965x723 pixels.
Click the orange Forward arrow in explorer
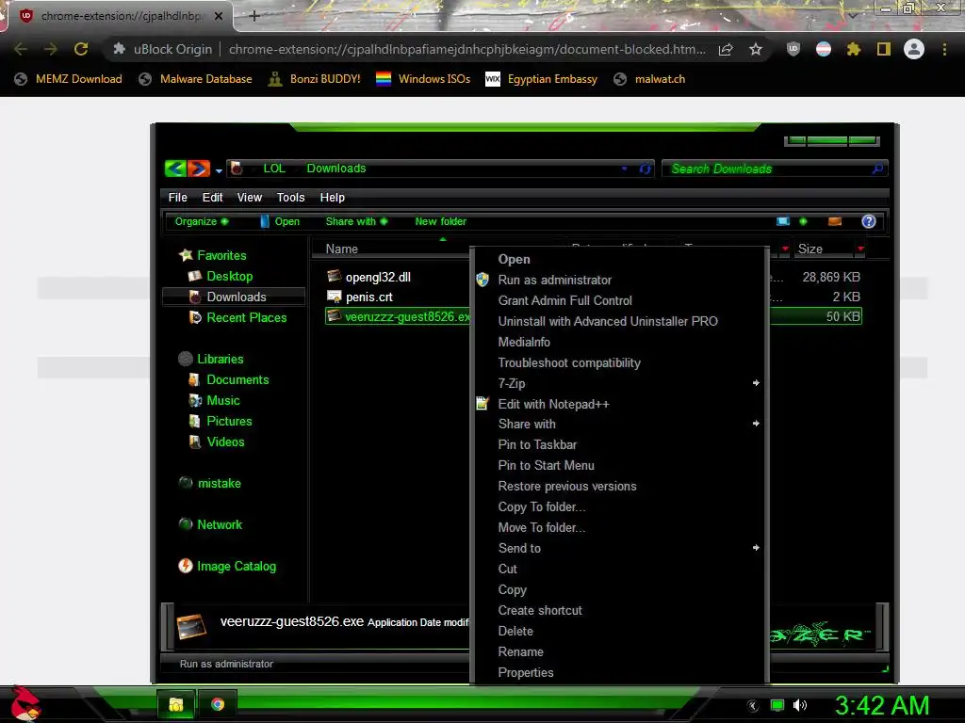(198, 168)
